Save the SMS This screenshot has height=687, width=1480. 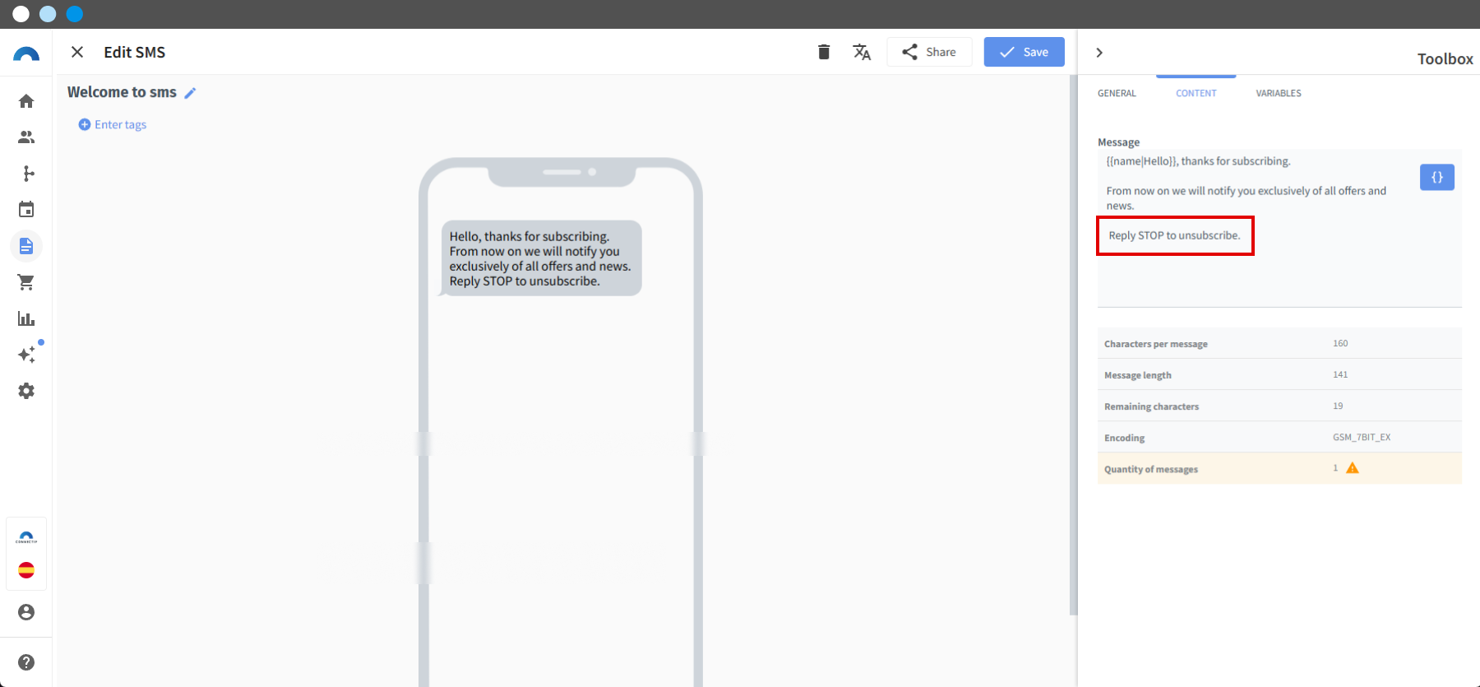(x=1024, y=52)
